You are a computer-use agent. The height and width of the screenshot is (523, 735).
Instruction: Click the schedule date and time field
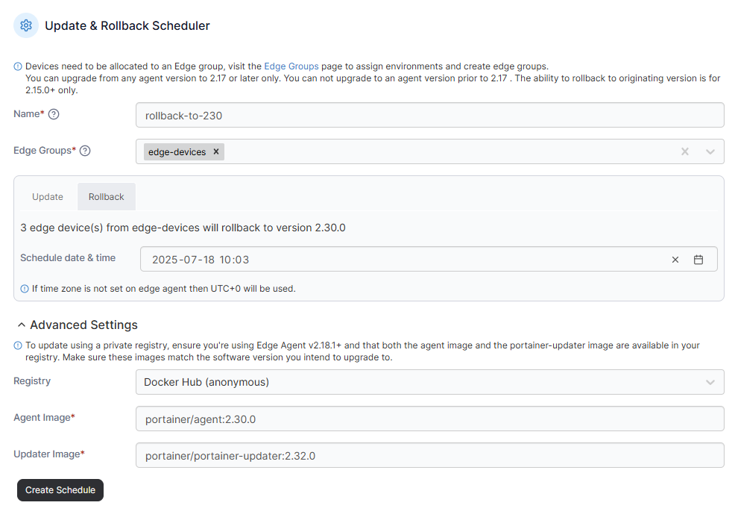[403, 260]
